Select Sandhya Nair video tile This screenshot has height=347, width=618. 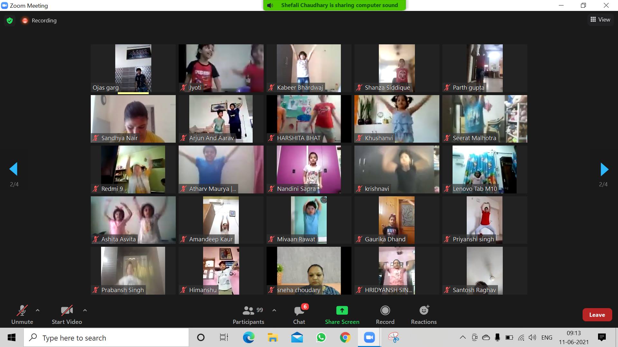click(133, 119)
